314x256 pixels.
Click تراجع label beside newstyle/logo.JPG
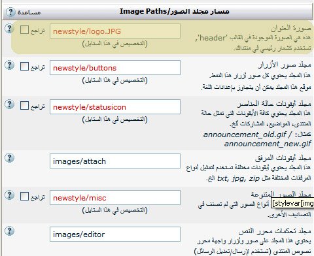point(38,31)
